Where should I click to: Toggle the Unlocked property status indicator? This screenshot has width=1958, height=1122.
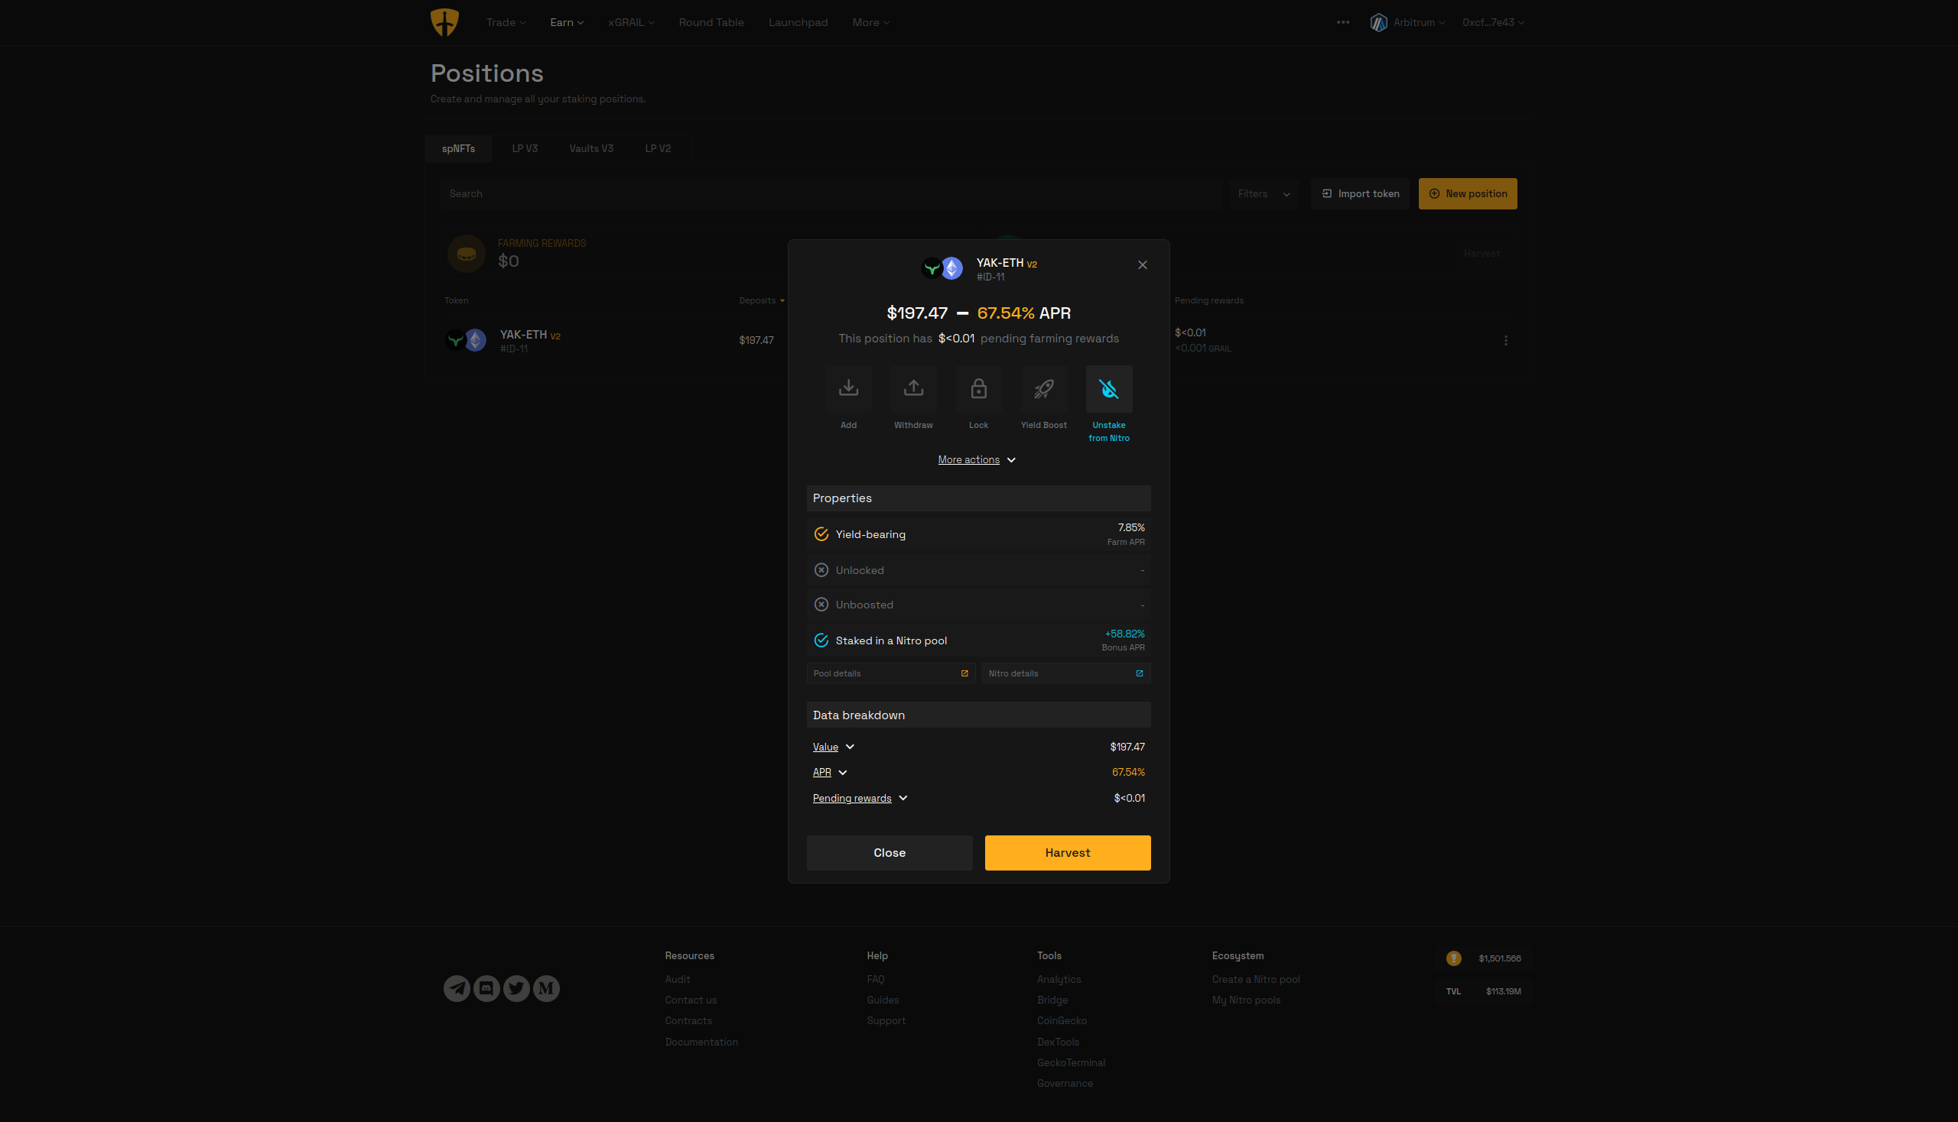821,569
